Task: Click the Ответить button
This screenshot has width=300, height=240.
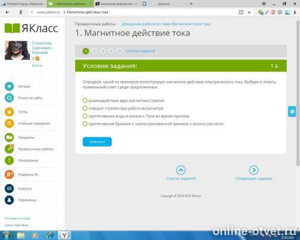Action: (97, 142)
